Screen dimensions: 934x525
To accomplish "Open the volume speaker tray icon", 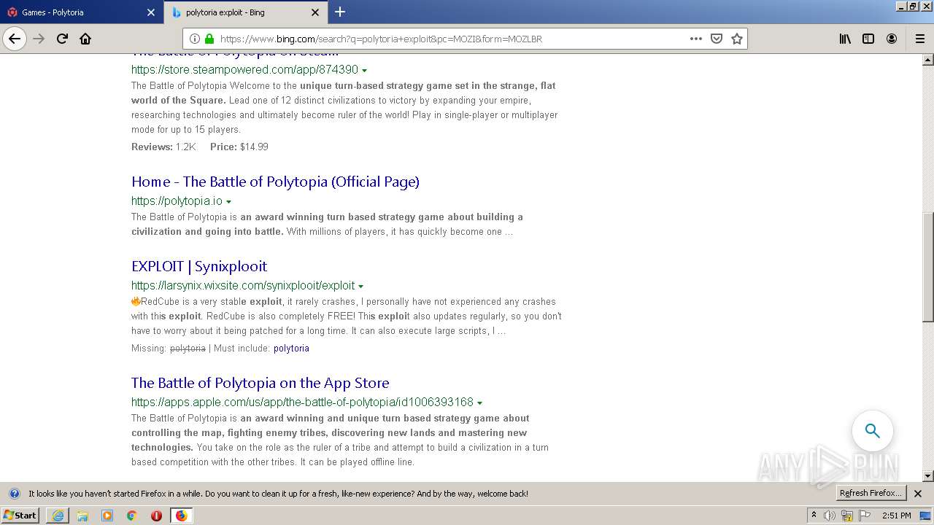I will pyautogui.click(x=830, y=516).
